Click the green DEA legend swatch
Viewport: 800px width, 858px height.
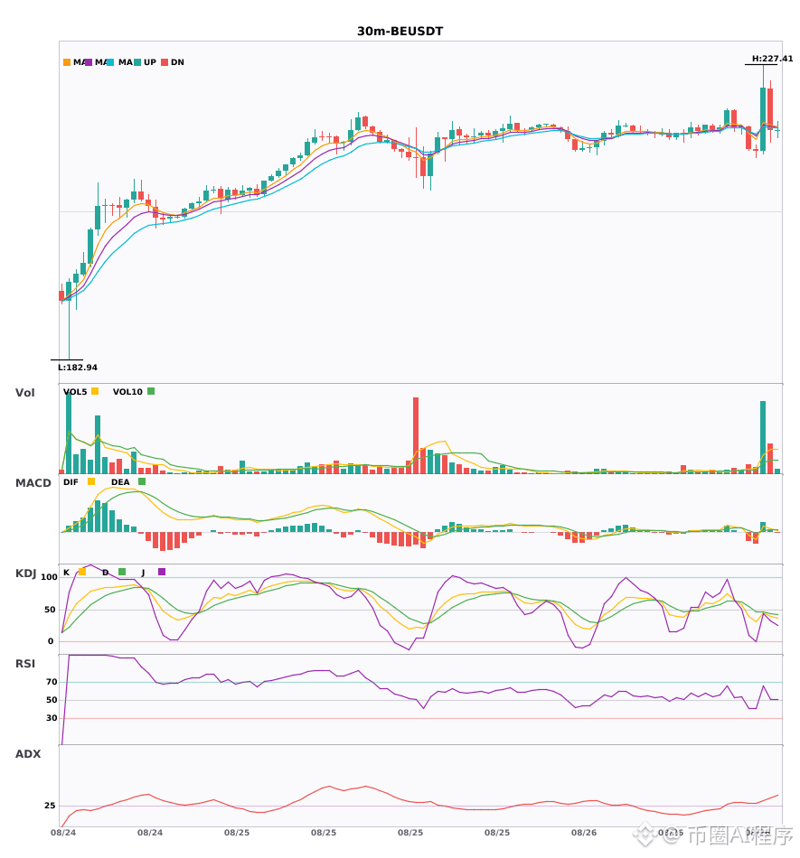coord(142,481)
